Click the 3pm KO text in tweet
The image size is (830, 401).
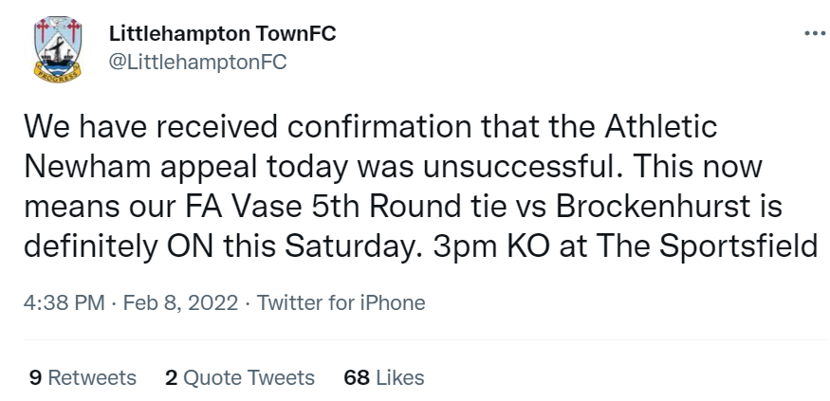click(491, 246)
